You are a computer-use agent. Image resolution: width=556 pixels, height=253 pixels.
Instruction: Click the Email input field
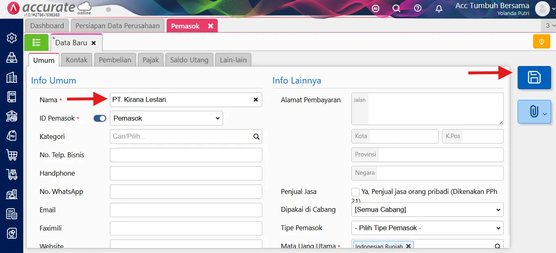coord(186,210)
